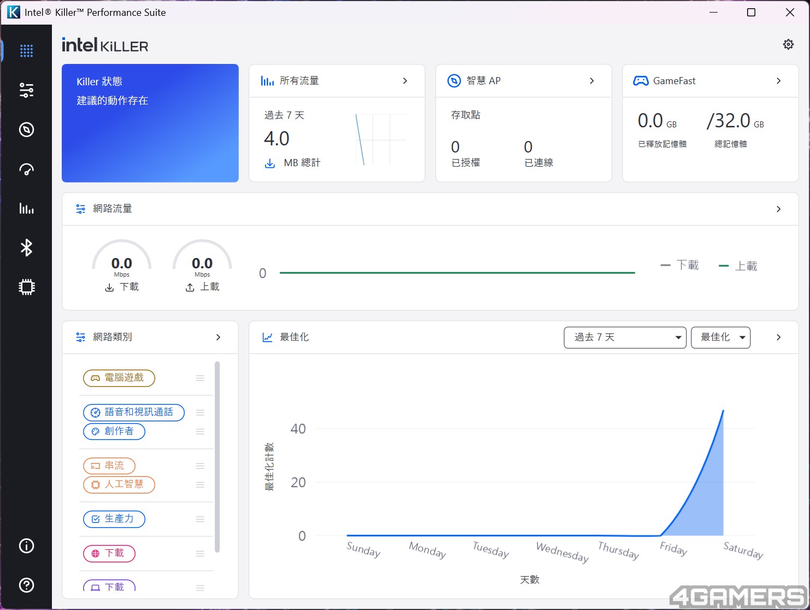The image size is (810, 610).
Task: Select the 串流 category tag
Action: click(x=109, y=466)
